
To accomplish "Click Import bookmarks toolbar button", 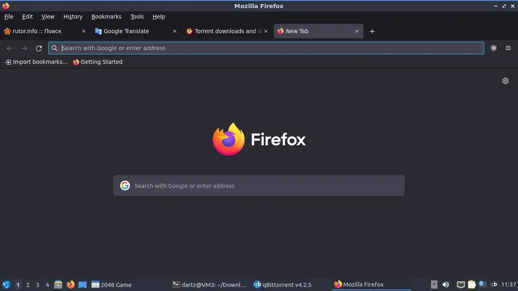I will pyautogui.click(x=36, y=62).
